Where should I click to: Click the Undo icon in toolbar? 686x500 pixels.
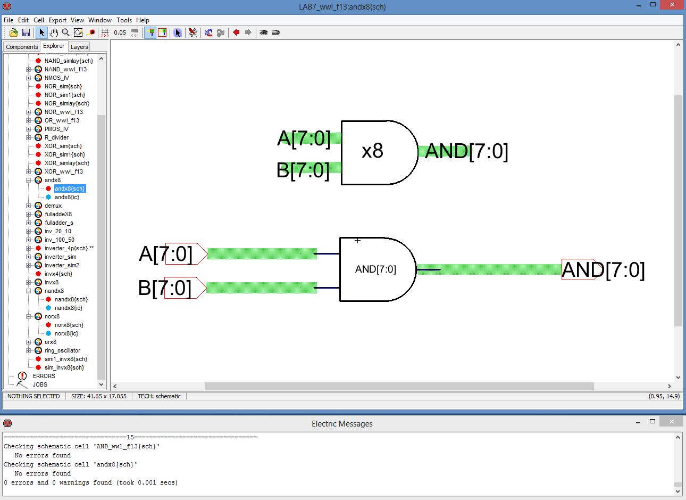208,32
